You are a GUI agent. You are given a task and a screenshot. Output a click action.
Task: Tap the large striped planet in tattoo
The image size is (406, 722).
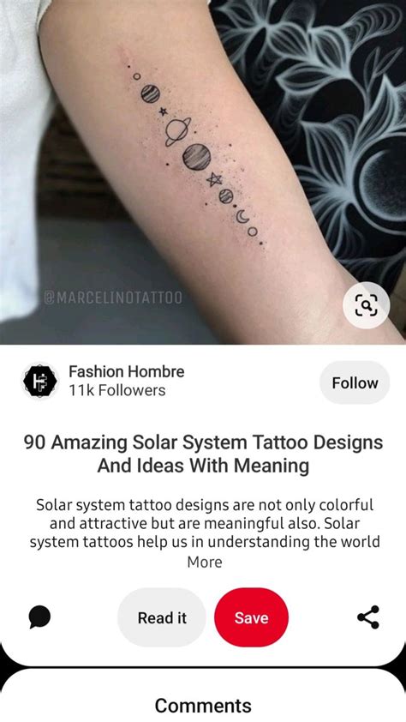pos(197,157)
